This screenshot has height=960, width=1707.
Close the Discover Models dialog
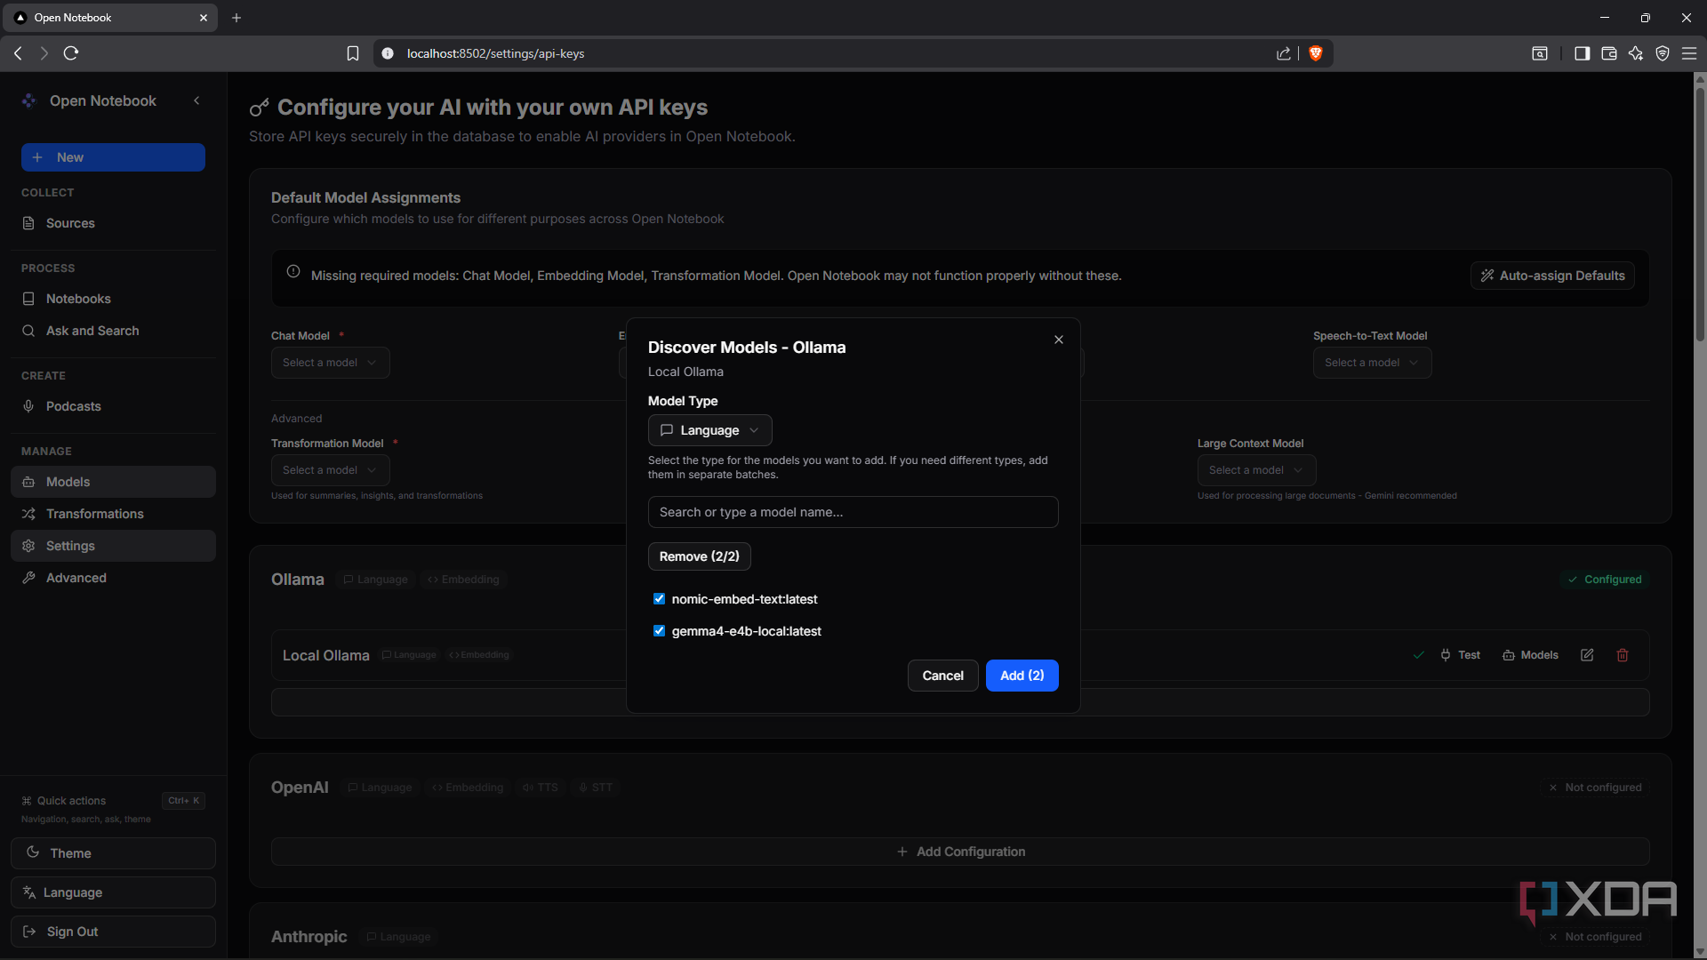point(1058,340)
